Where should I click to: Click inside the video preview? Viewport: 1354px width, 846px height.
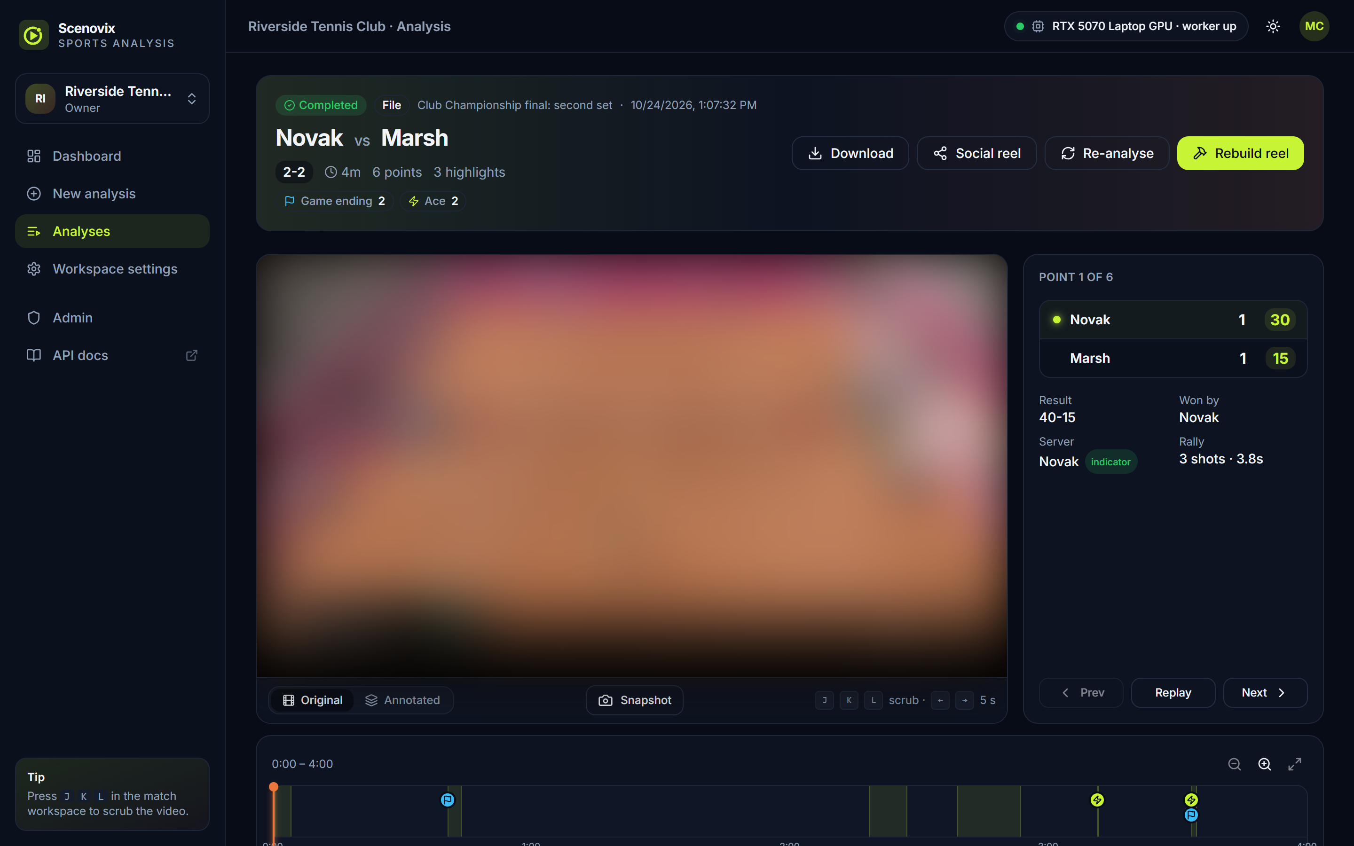coord(632,465)
